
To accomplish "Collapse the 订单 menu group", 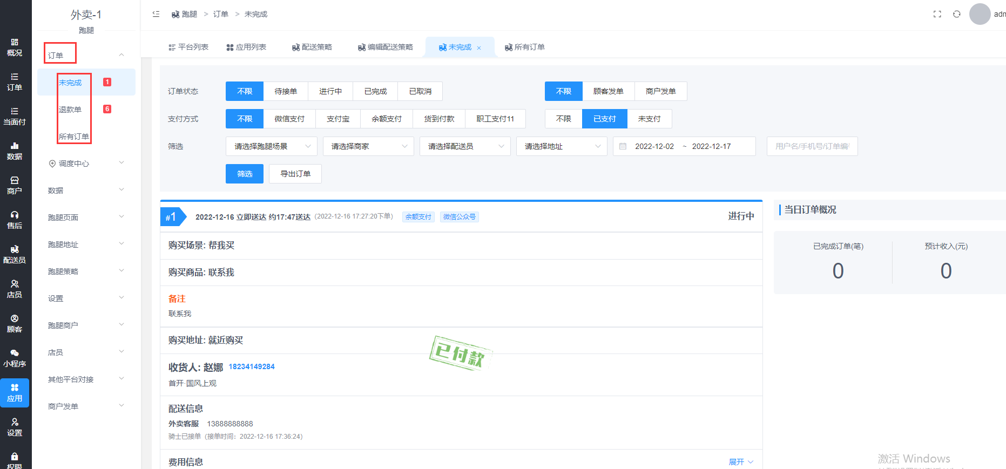I will tap(86, 55).
